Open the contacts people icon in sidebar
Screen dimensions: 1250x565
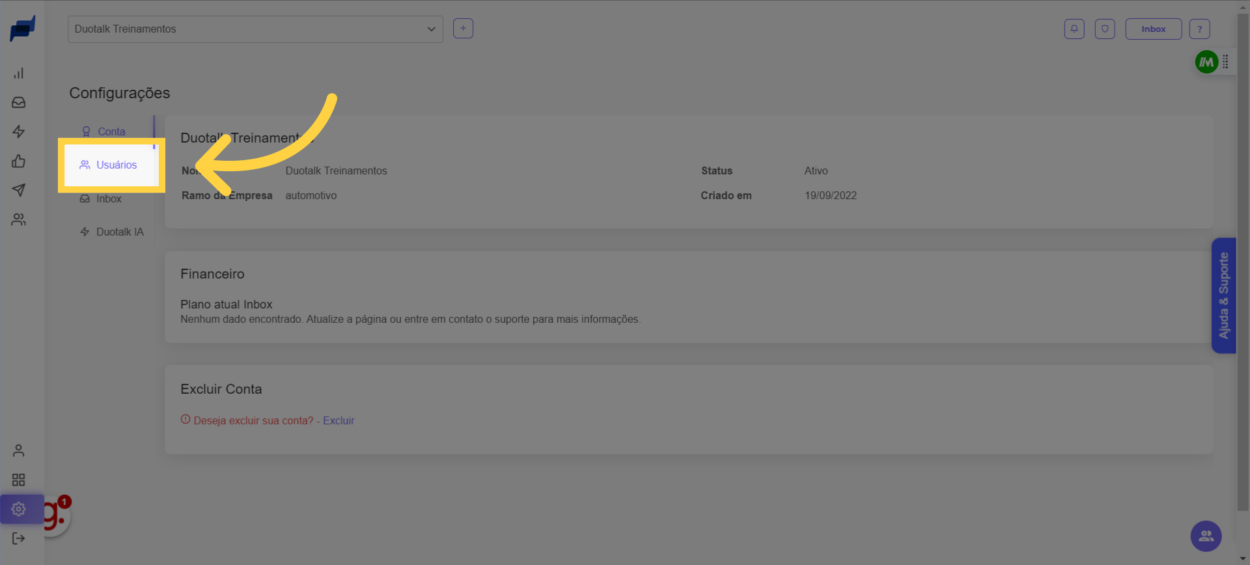18,220
